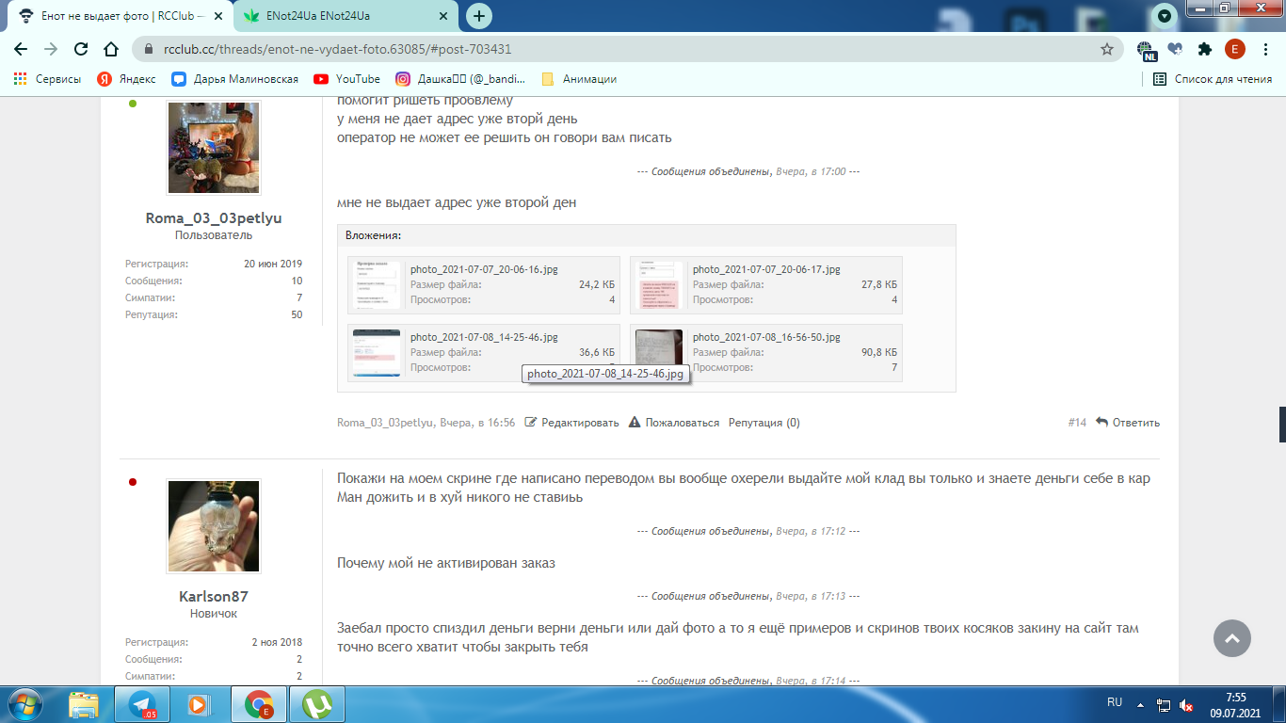Image resolution: width=1286 pixels, height=723 pixels.
Task: Click post timestamp Вчера, в 16:56
Action: [476, 423]
